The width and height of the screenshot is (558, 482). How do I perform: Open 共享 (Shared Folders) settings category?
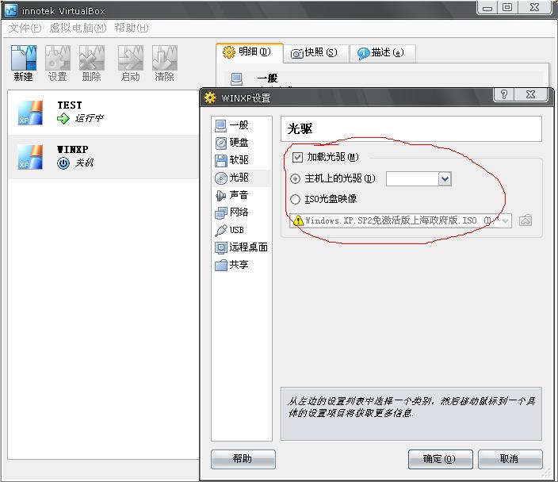[241, 265]
